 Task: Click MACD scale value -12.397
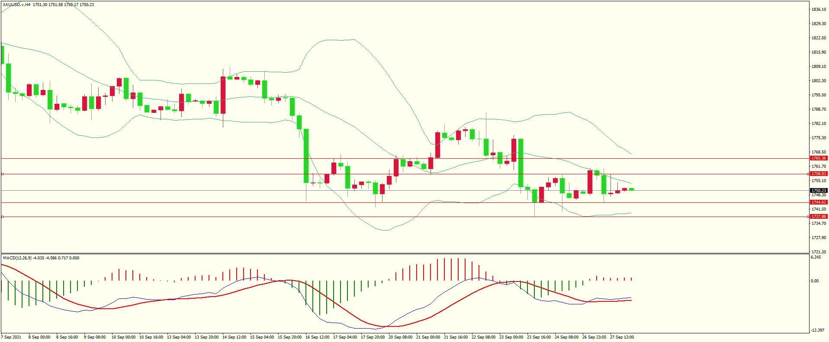click(817, 330)
